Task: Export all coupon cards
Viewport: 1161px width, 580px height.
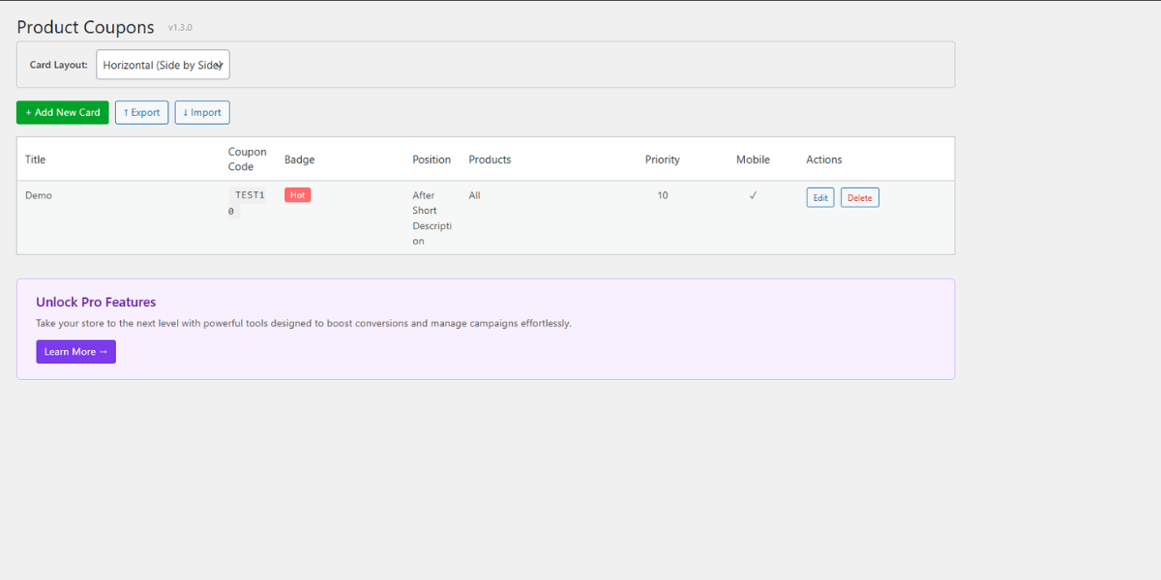Action: pyautogui.click(x=141, y=112)
